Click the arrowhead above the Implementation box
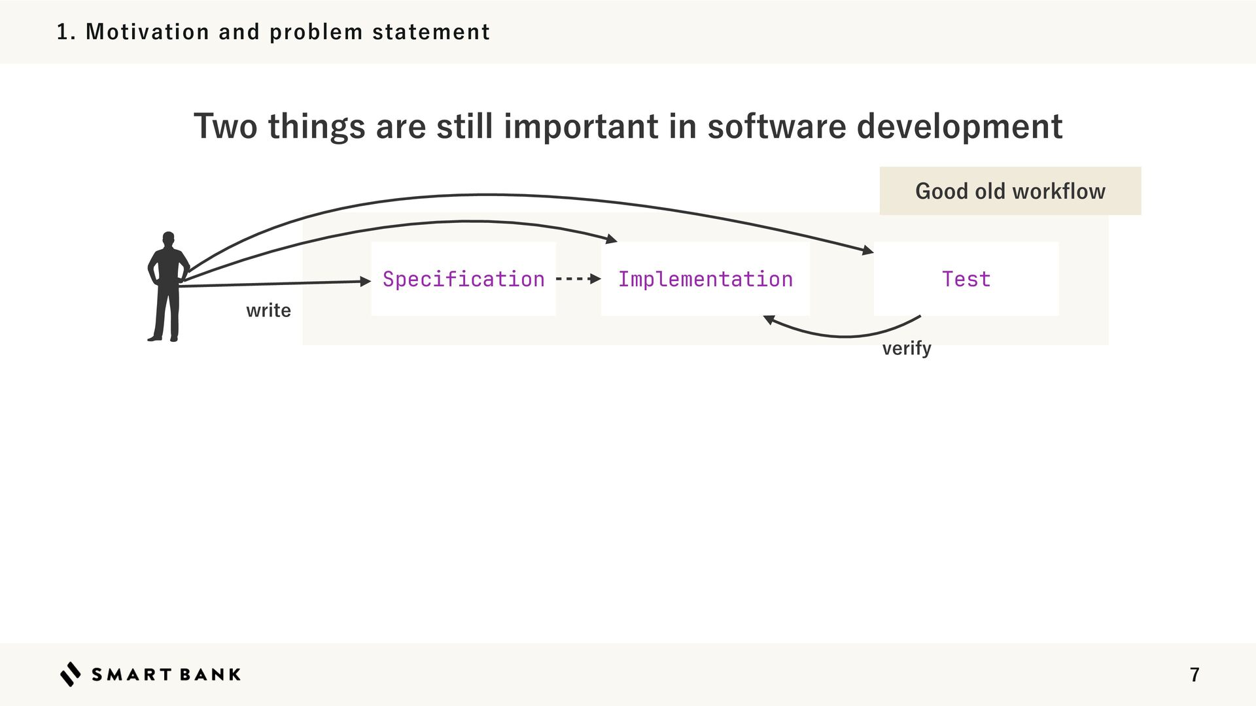Image resolution: width=1256 pixels, height=706 pixels. [611, 239]
